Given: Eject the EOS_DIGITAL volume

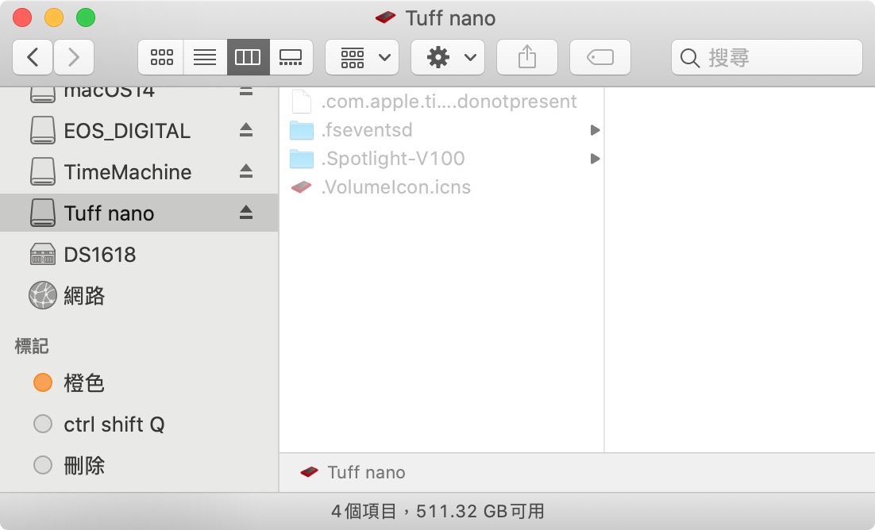Looking at the screenshot, I should pos(246,130).
